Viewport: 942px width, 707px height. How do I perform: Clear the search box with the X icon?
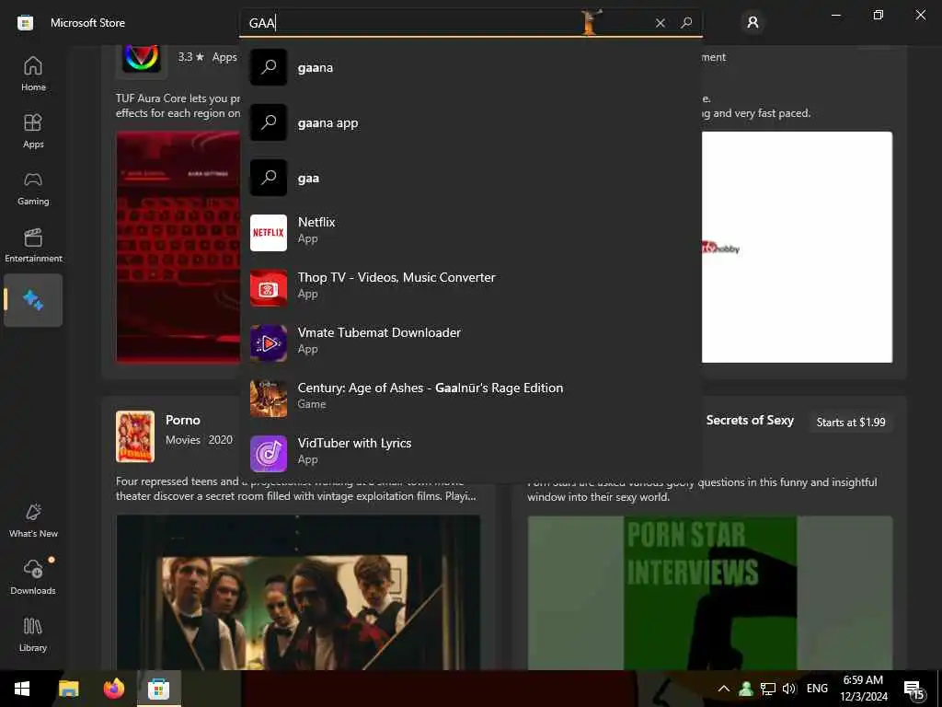tap(661, 23)
